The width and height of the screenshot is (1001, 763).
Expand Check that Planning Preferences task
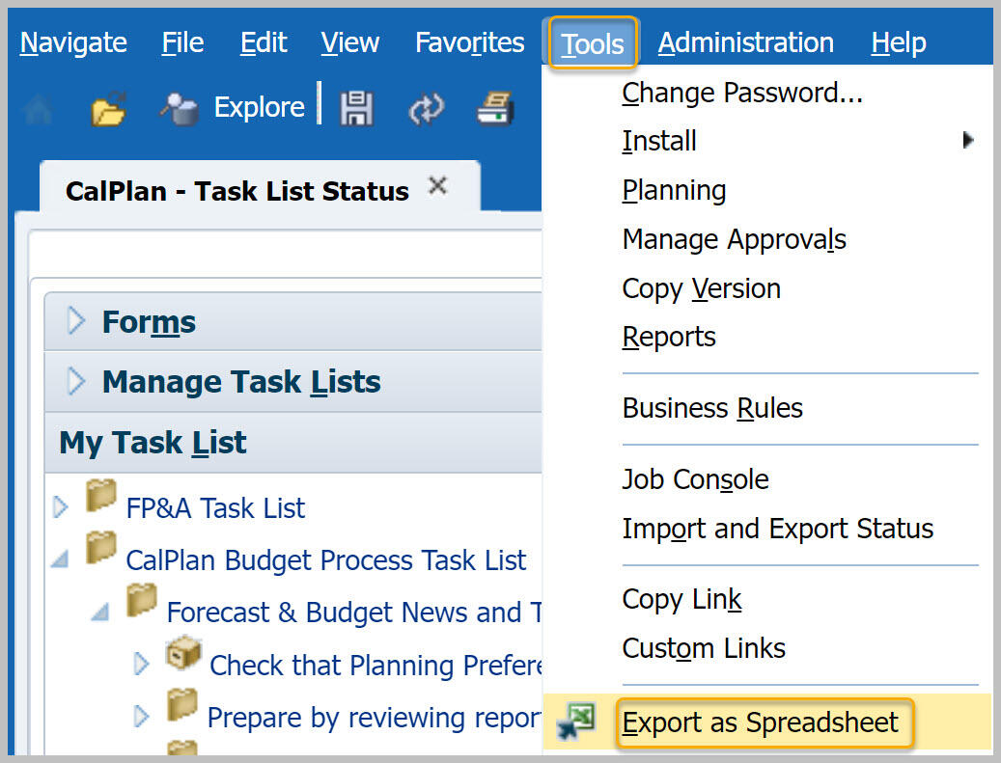pyautogui.click(x=141, y=664)
